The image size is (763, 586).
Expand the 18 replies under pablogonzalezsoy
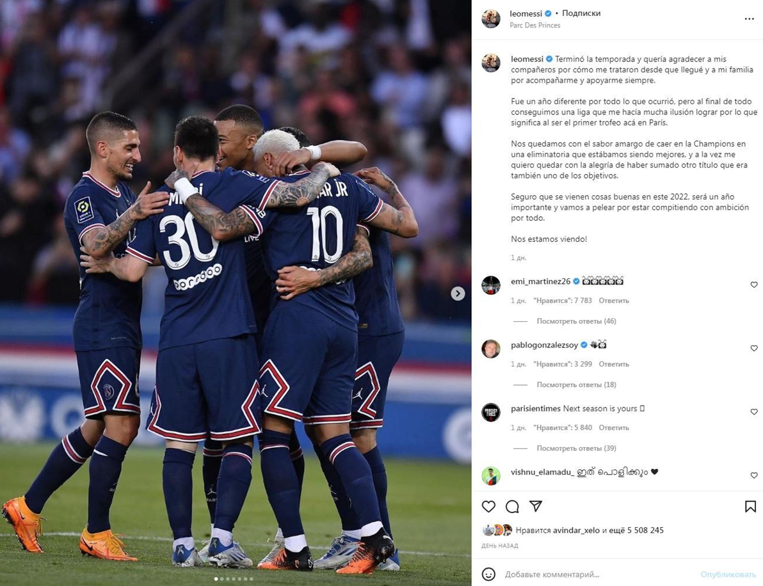(576, 384)
